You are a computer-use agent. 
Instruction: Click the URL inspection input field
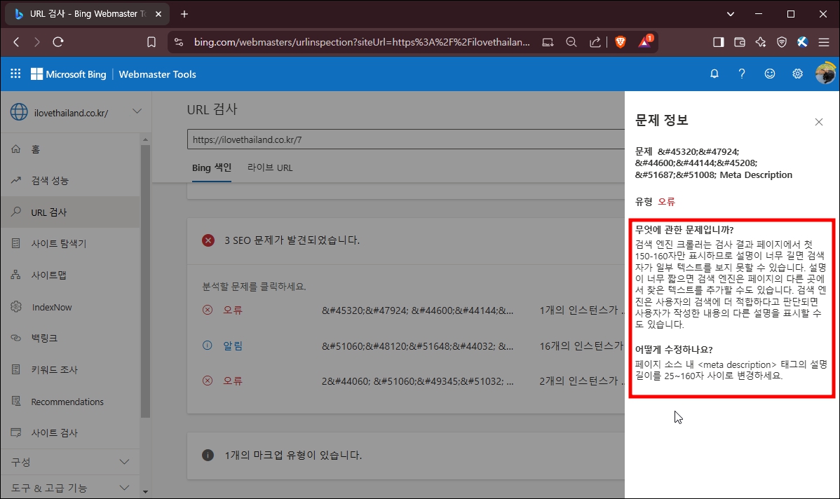coord(351,139)
